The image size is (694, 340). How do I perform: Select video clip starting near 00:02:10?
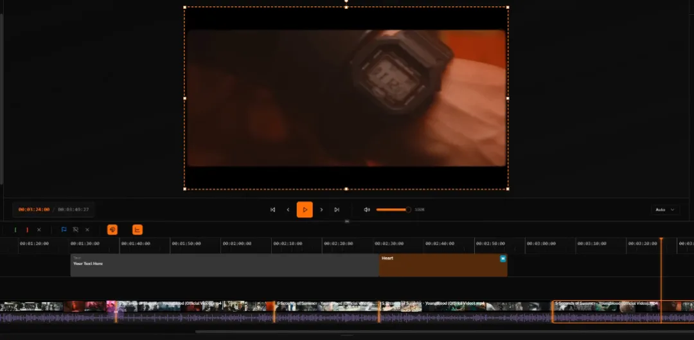326,312
